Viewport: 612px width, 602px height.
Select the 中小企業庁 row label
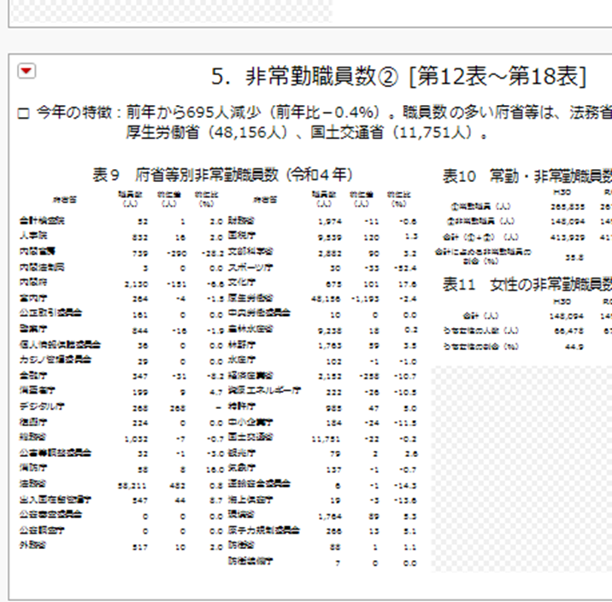(250, 422)
